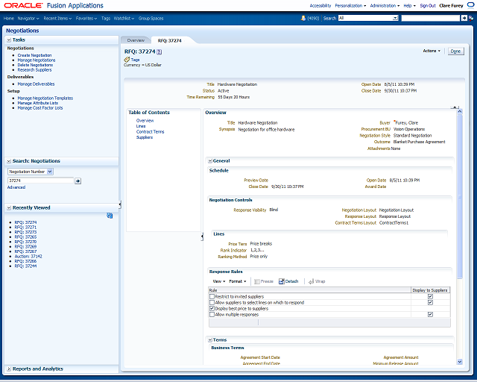The image size is (477, 382).
Task: Collapse the Search: Negotiations panel
Action: (x=9, y=161)
